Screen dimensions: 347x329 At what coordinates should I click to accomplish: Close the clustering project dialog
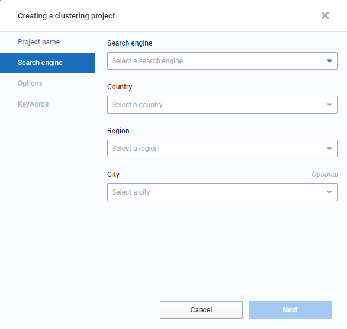[325, 16]
